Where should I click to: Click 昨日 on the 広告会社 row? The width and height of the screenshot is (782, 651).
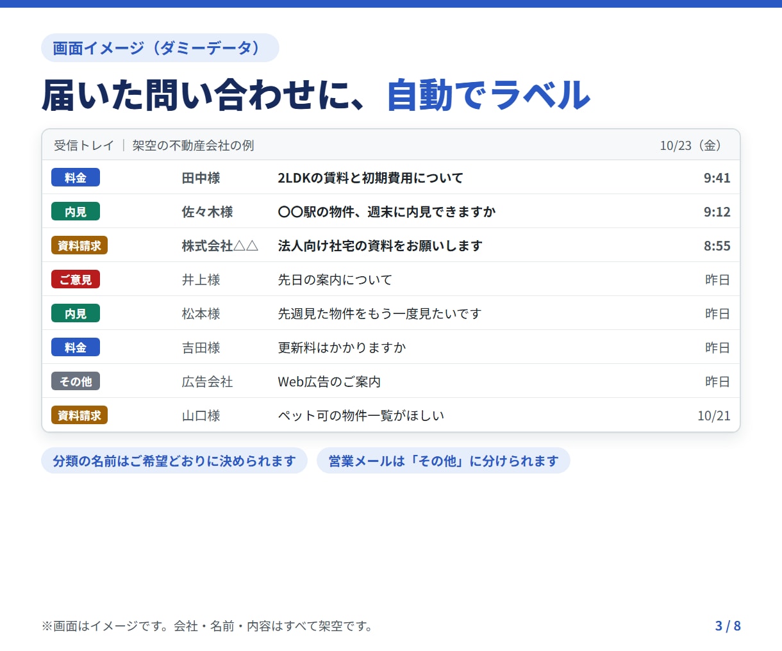717,382
